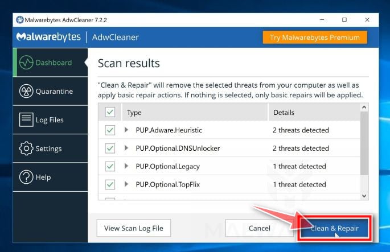Click '2 threats detected' for DNSUnlocker
Viewport: 390px width, 252px height.
[x=301, y=148]
